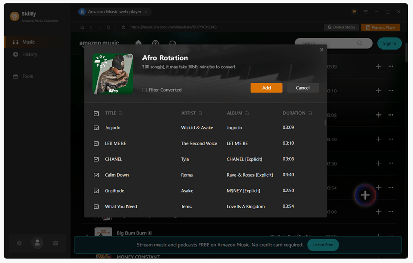Click the album Rave & Roses [Explicit]
This screenshot has width=413, height=263.
click(x=250, y=175)
